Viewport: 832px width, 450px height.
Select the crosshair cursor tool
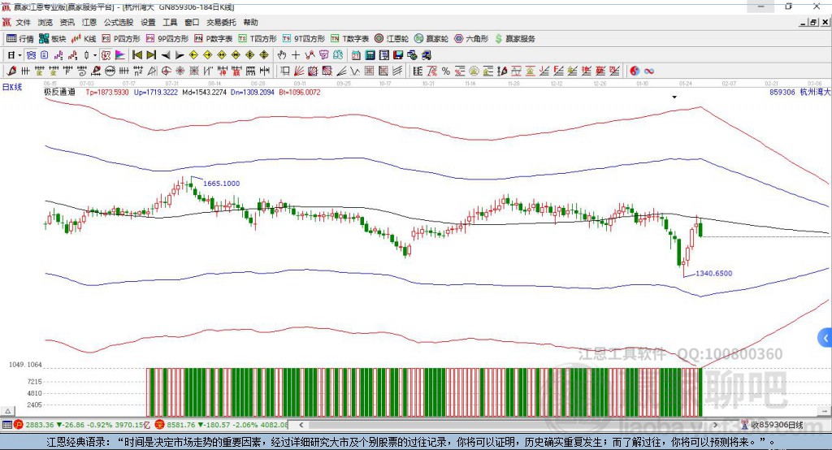296,55
